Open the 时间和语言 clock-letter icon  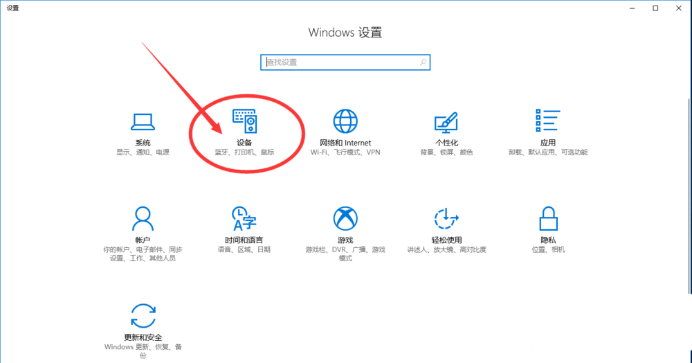244,219
